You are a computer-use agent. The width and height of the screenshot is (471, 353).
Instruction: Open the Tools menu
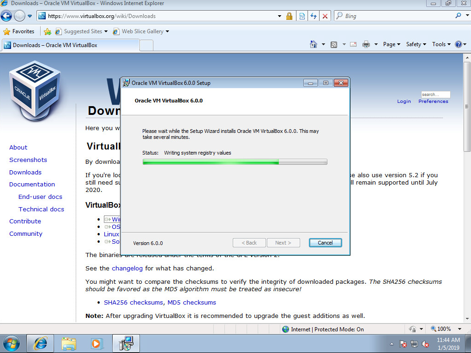(441, 44)
